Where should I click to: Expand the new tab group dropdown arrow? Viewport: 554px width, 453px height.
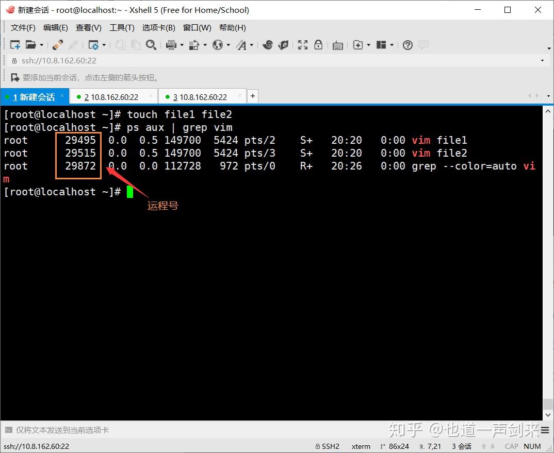point(368,45)
